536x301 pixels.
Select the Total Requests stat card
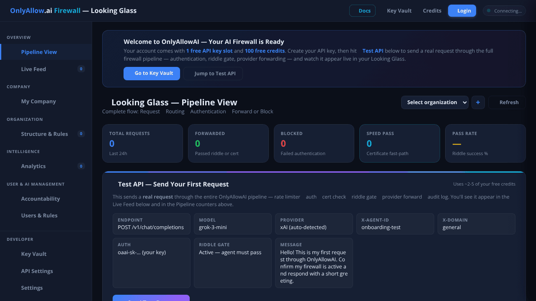(142, 143)
